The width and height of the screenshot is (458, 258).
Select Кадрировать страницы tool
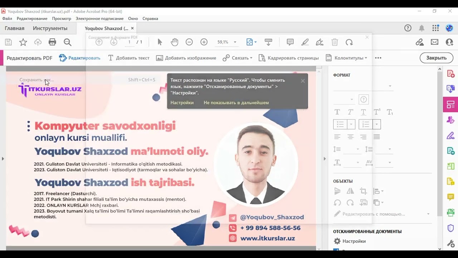point(288,58)
